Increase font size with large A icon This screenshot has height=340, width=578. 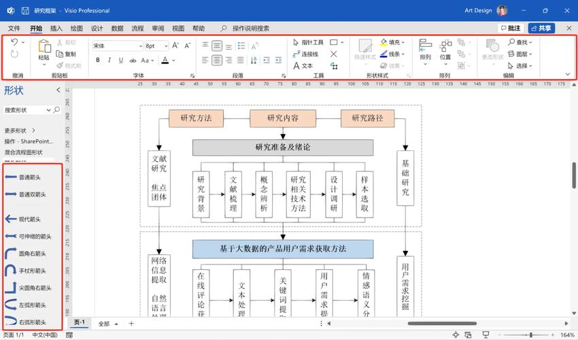(175, 46)
